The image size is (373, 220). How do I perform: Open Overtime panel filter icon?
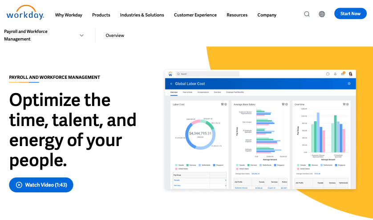[344, 104]
